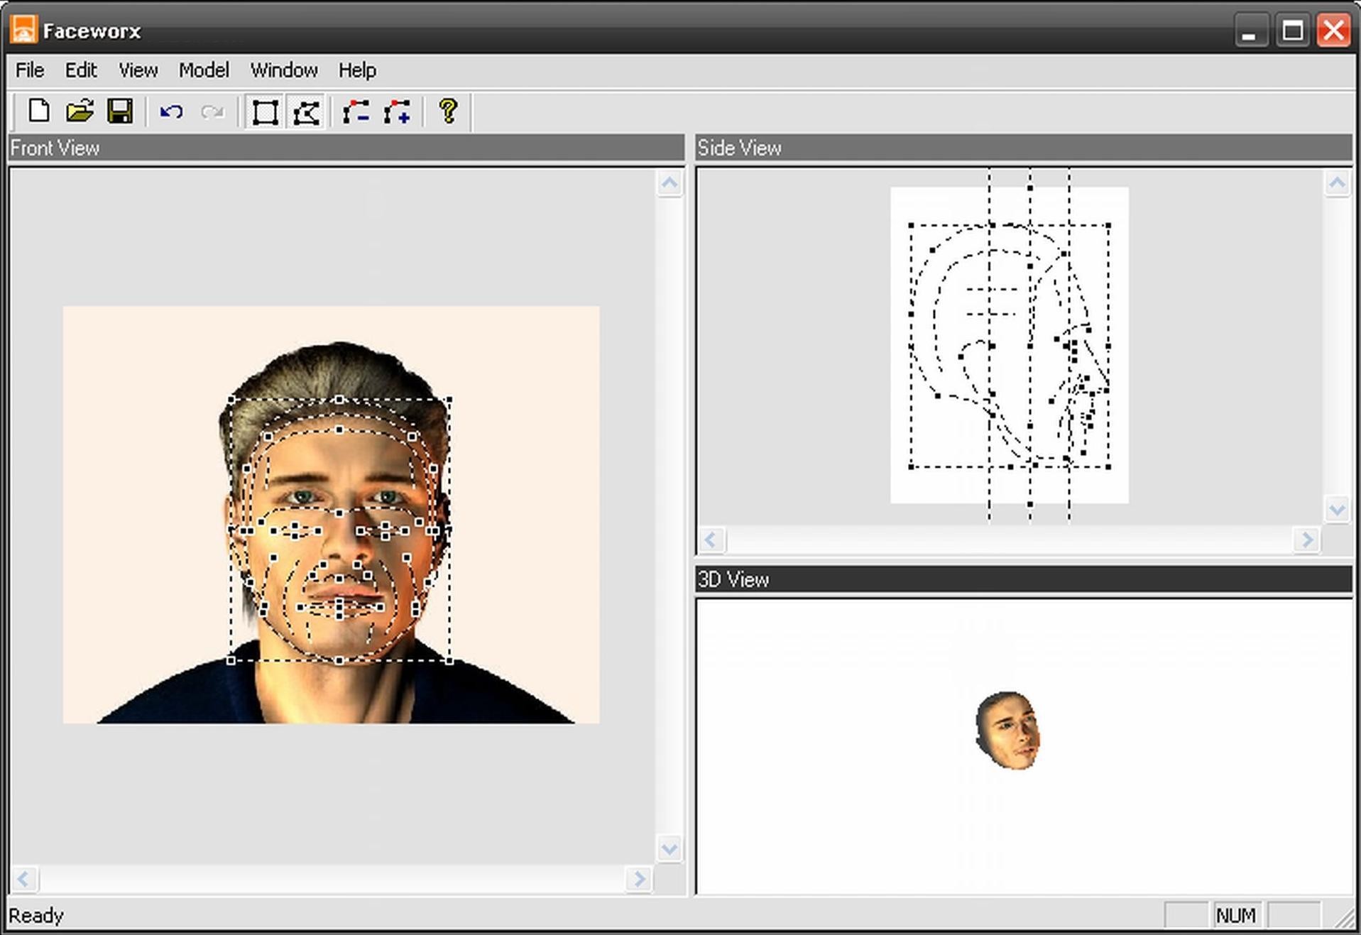Click the NUM indicator in the status bar
The image size is (1361, 935).
1235,916
